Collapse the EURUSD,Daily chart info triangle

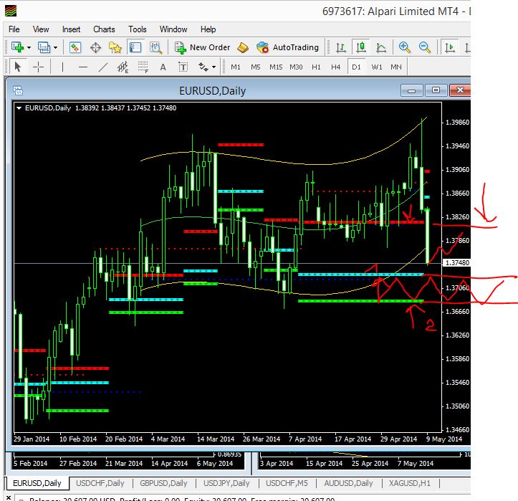click(x=19, y=108)
